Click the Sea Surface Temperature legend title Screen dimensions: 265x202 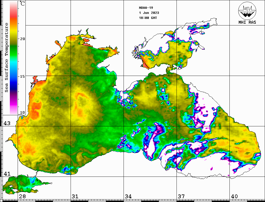[x=6, y=57]
